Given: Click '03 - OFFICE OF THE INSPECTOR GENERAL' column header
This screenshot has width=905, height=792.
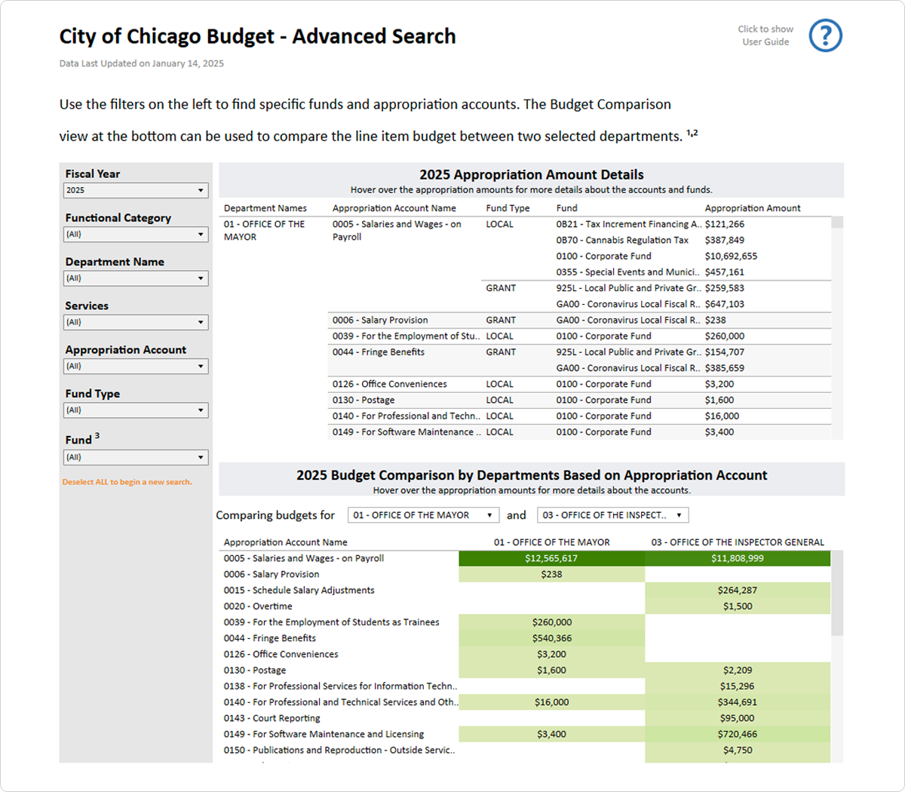Looking at the screenshot, I should [738, 542].
